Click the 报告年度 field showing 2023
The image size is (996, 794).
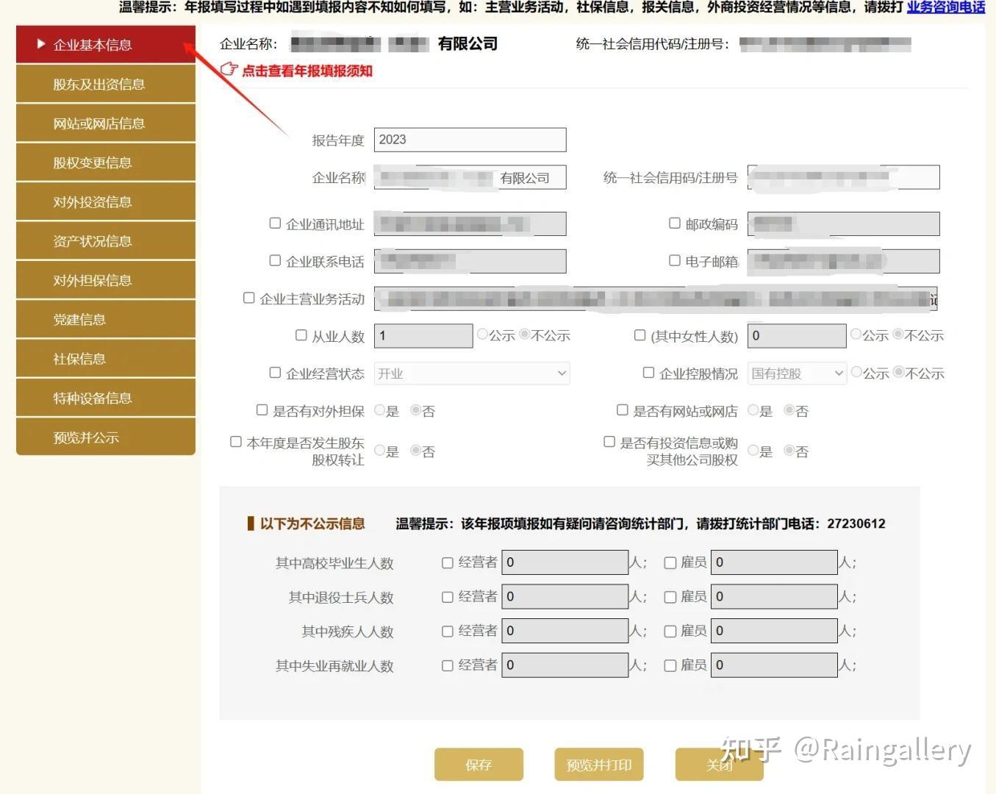[470, 140]
